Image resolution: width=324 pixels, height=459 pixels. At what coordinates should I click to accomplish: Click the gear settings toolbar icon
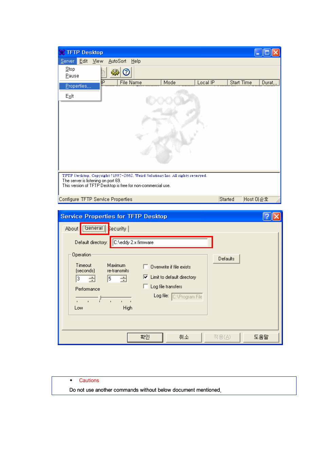(115, 72)
